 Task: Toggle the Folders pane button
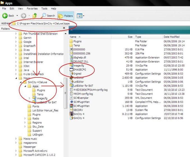pos(65,16)
